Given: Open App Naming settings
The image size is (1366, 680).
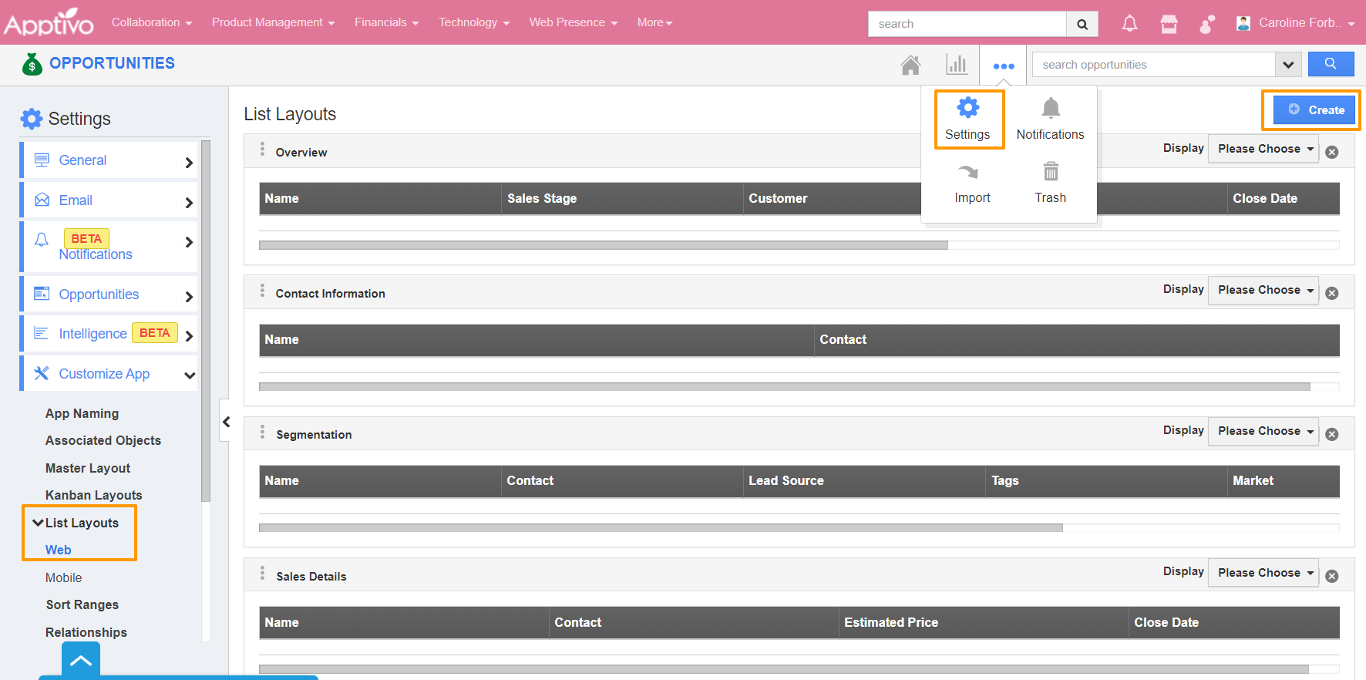Looking at the screenshot, I should coord(82,413).
